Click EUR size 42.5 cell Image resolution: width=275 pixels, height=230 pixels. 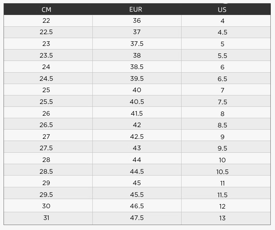137,137
